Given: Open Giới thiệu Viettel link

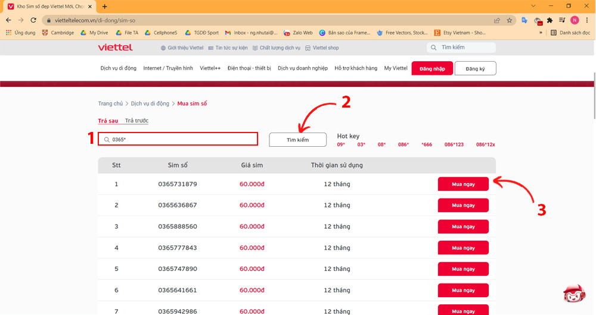Looking at the screenshot, I should coord(182,48).
